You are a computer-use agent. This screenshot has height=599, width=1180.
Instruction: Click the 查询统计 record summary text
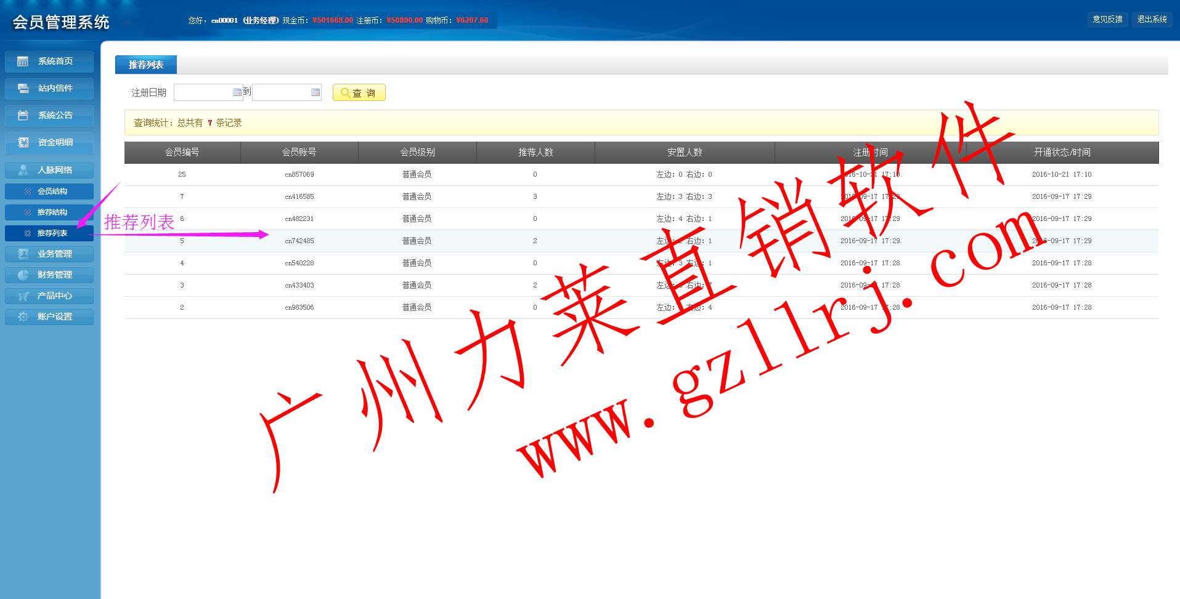[188, 123]
